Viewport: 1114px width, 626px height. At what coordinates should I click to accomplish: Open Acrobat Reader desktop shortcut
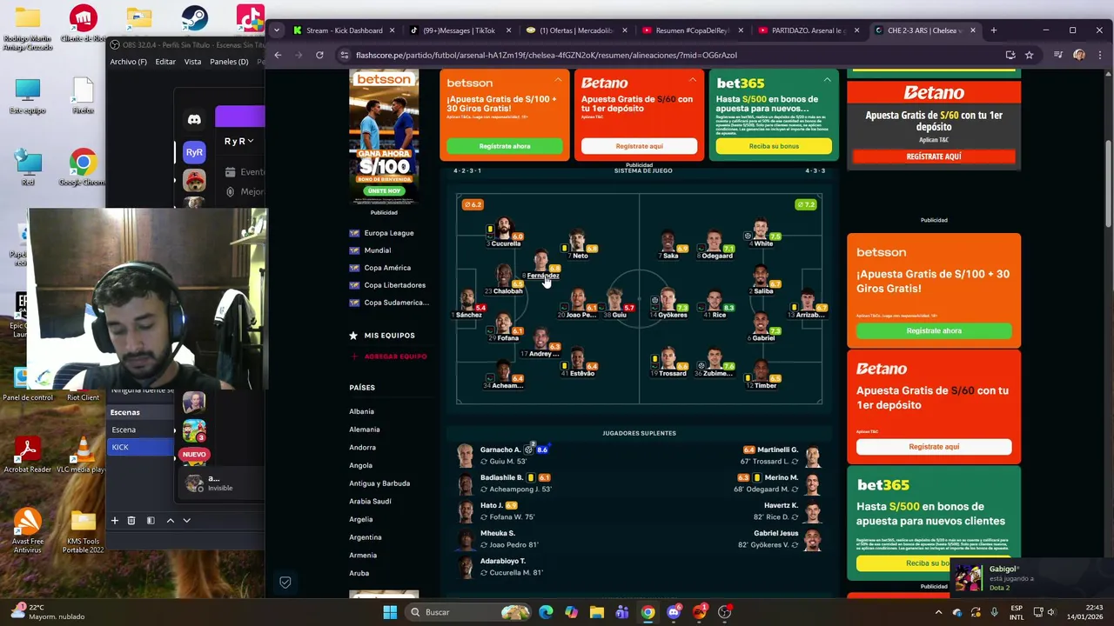click(x=28, y=455)
